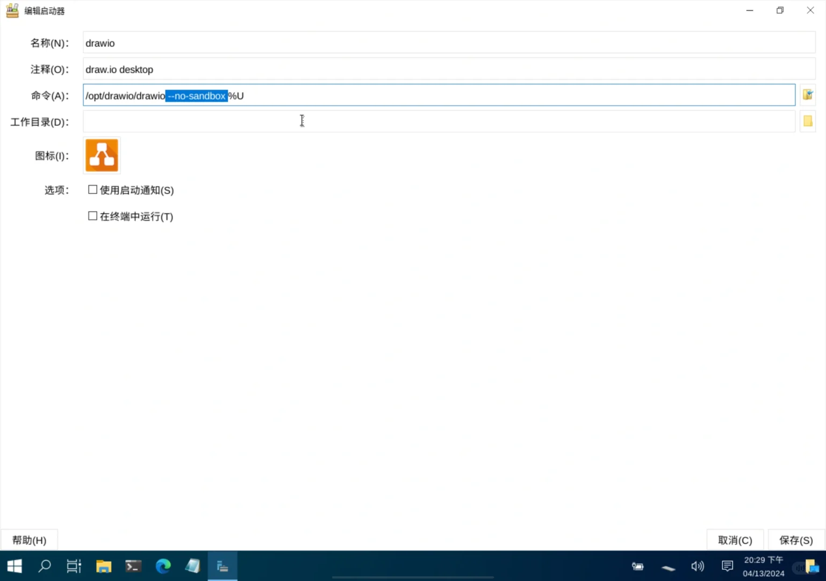Viewport: 826px width, 581px height.
Task: Open taskbar search
Action: 45,566
